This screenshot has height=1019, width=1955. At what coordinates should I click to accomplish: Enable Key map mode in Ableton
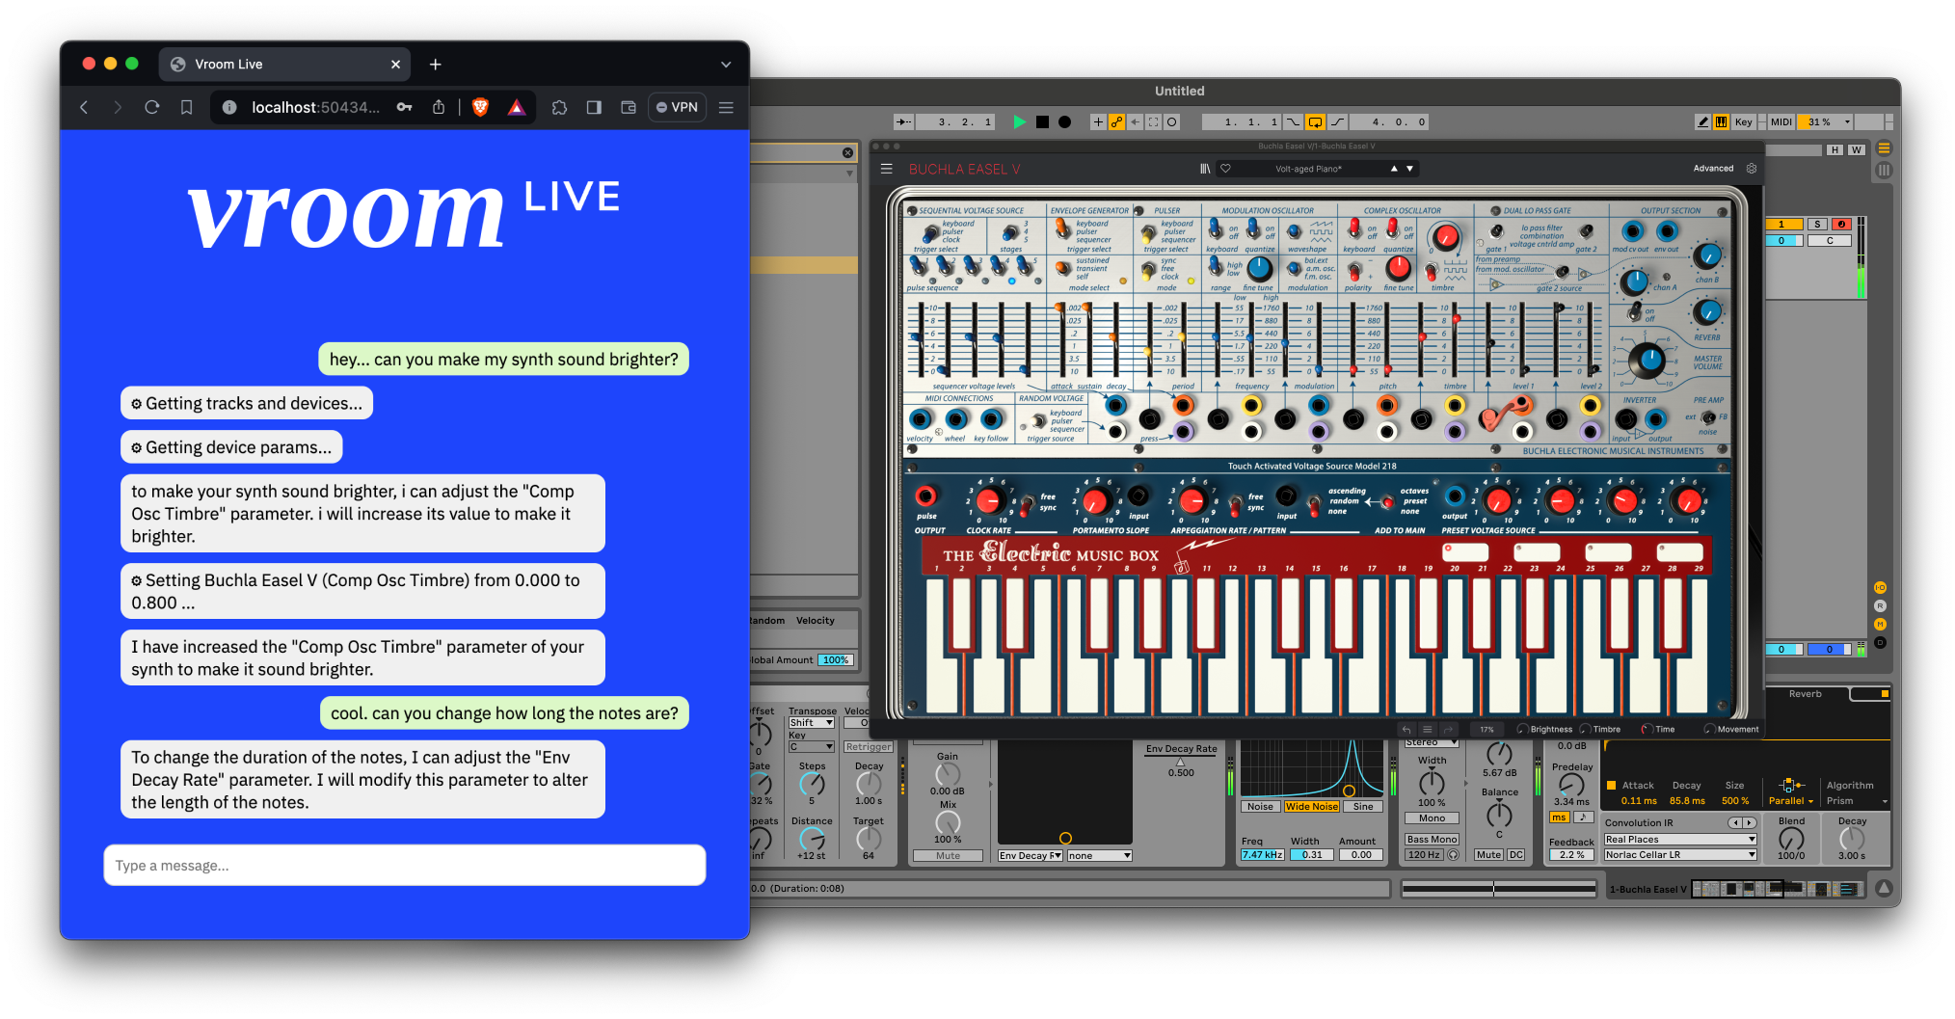(x=1744, y=122)
